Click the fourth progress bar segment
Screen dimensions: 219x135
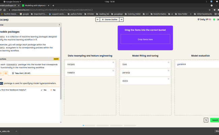coord(130,125)
